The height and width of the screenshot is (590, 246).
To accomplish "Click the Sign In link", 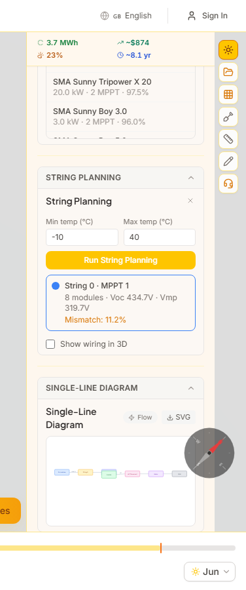I will [x=207, y=16].
